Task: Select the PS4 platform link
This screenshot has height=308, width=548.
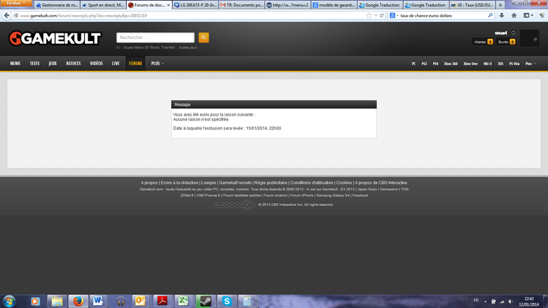Action: [435, 64]
